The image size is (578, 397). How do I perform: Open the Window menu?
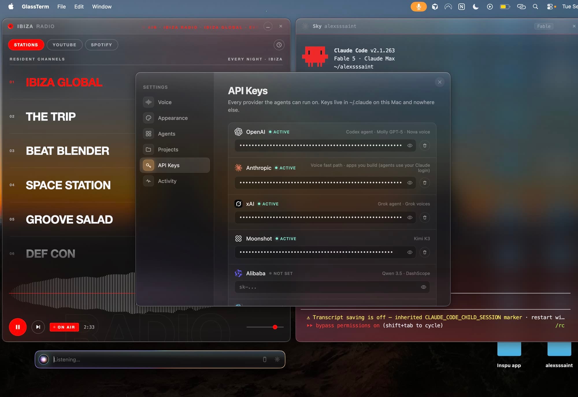pyautogui.click(x=102, y=6)
